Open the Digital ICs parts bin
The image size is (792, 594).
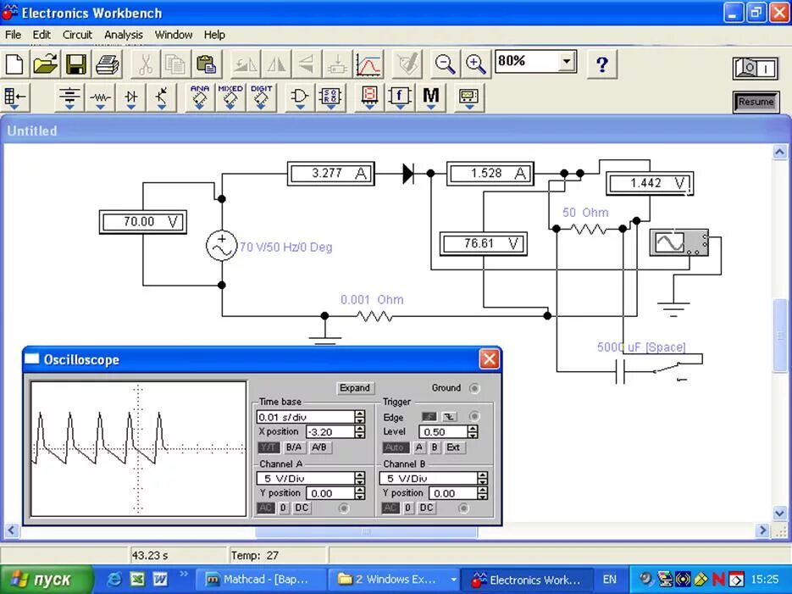[x=261, y=97]
